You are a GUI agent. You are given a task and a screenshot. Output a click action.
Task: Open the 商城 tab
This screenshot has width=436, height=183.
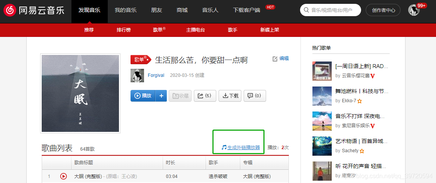[182, 10]
